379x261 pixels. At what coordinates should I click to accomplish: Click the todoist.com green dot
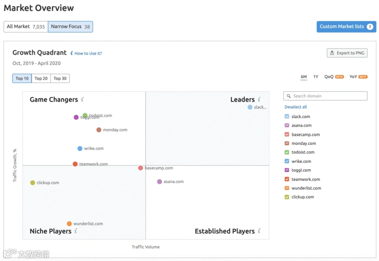point(85,115)
